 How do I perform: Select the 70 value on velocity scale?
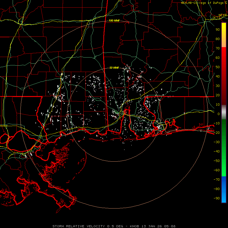(x=218, y=48)
